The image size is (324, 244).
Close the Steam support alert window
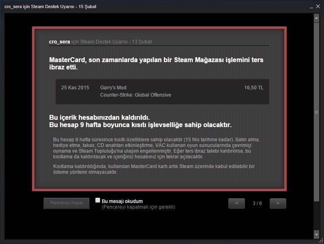[x=318, y=6]
